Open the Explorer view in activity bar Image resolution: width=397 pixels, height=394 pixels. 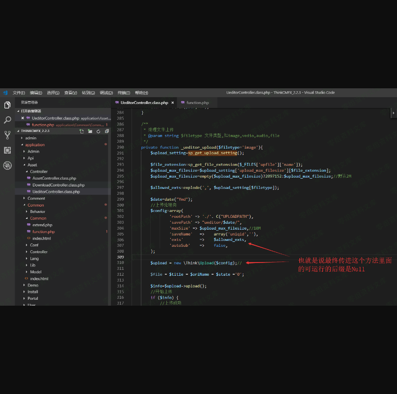tap(7, 105)
